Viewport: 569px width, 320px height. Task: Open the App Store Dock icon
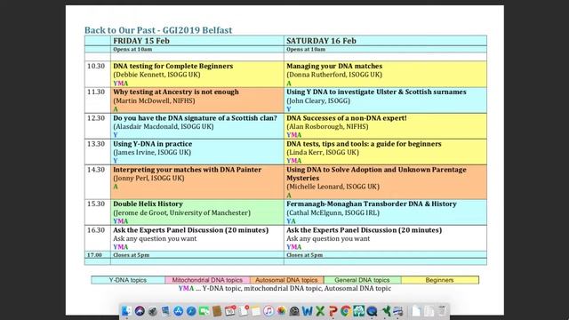click(x=178, y=311)
